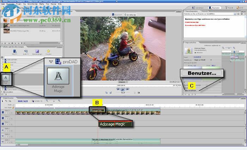Image resolution: width=247 pixels, height=150 pixels.
Task: Click the Schnittfenster monitor button
Action: (x=129, y=14)
